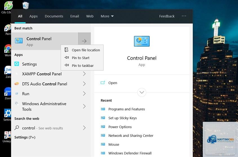Click the pin icon next to Pin to taskbar

[66, 65]
